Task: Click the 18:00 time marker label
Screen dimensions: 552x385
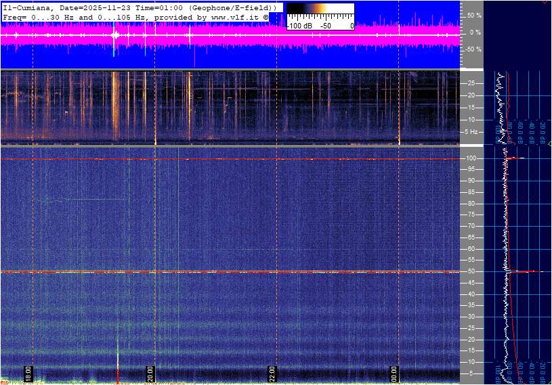Action: coord(28,374)
